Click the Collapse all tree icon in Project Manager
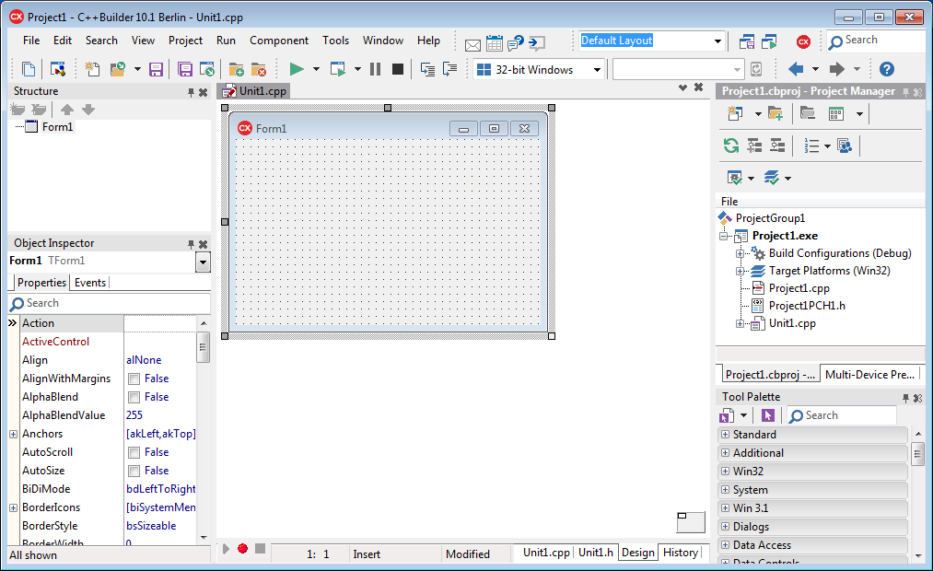Viewport: 933px width, 571px height. (x=777, y=146)
